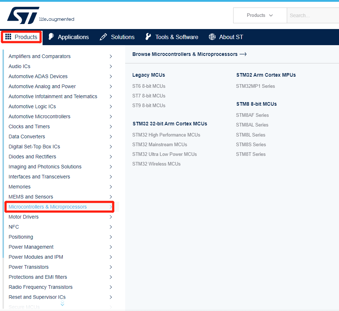Expand Audio ICs chevron
Screen dimensions: 339x311
tap(111, 66)
